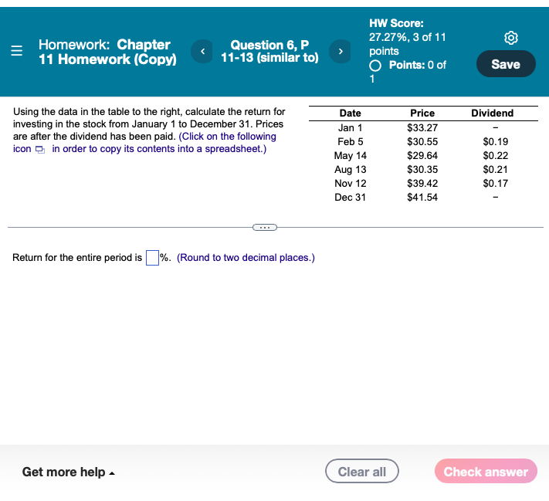Image resolution: width=549 pixels, height=501 pixels.
Task: Click the points status circle indicator
Action: click(x=375, y=65)
